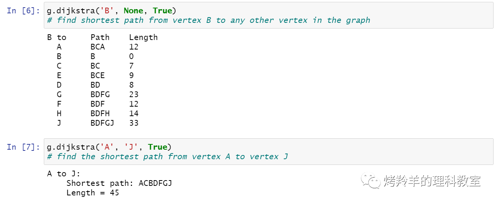Click the "Length = 45" output line
497x203 pixels.
(93, 193)
